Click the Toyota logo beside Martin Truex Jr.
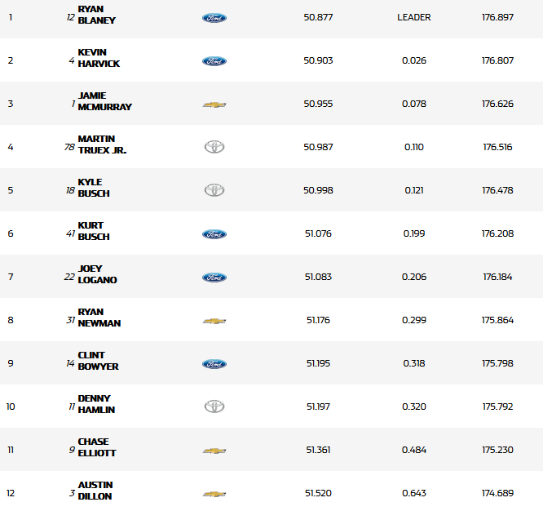Screen dimensions: 543x511 [214, 148]
